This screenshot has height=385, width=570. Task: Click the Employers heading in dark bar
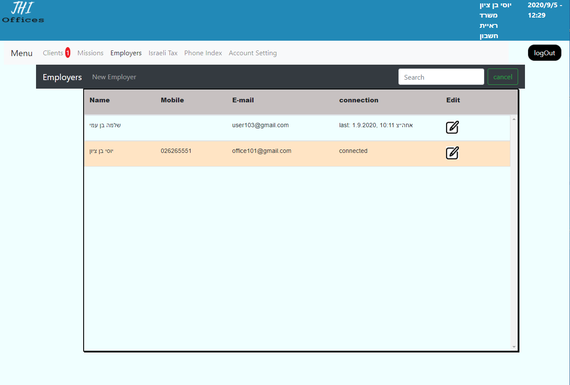(62, 77)
